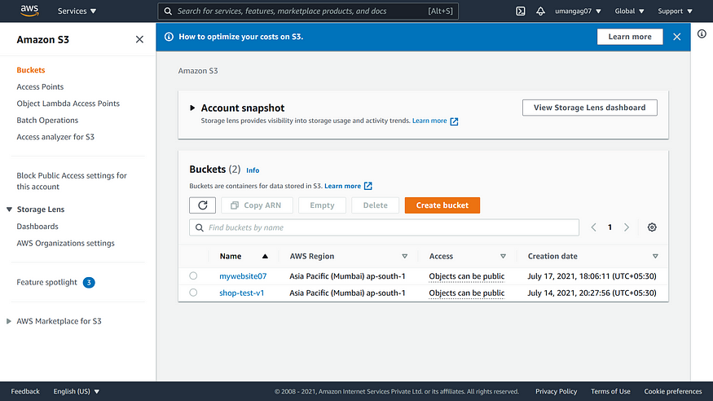Go to Buckets in sidebar

click(x=31, y=70)
